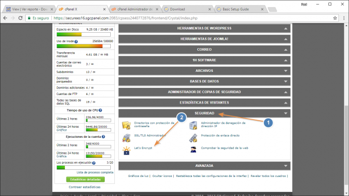Image resolution: width=349 pixels, height=196 pixels.
Task: Toggle the Bases de Datos section arrow
Action: (x=286, y=81)
